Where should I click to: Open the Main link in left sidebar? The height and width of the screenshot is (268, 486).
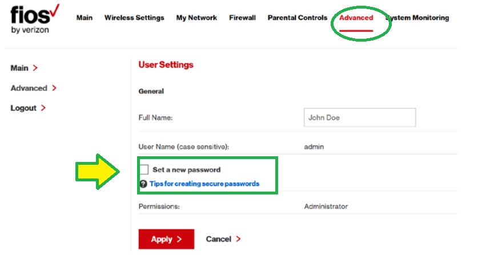19,68
